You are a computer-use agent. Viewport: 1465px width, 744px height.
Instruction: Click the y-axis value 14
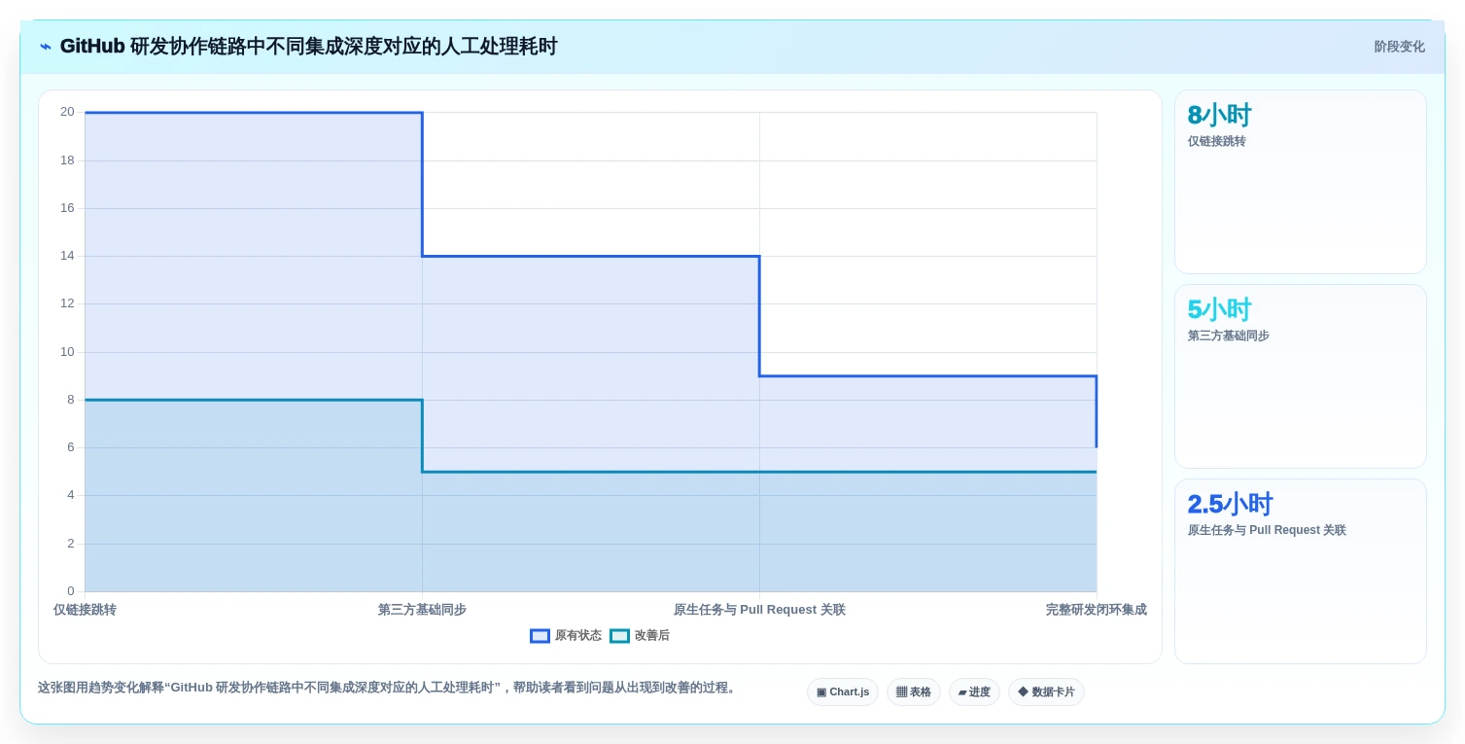67,256
